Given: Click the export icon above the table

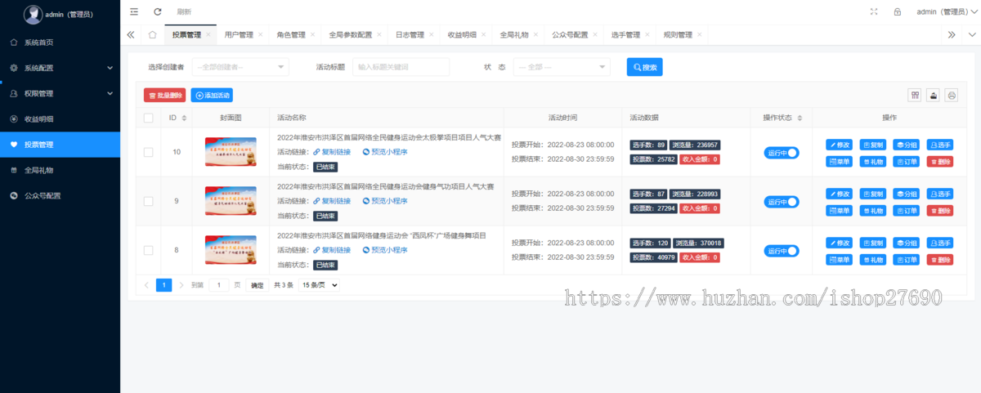Looking at the screenshot, I should 934,96.
